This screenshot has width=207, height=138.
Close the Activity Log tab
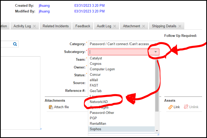point(34,26)
